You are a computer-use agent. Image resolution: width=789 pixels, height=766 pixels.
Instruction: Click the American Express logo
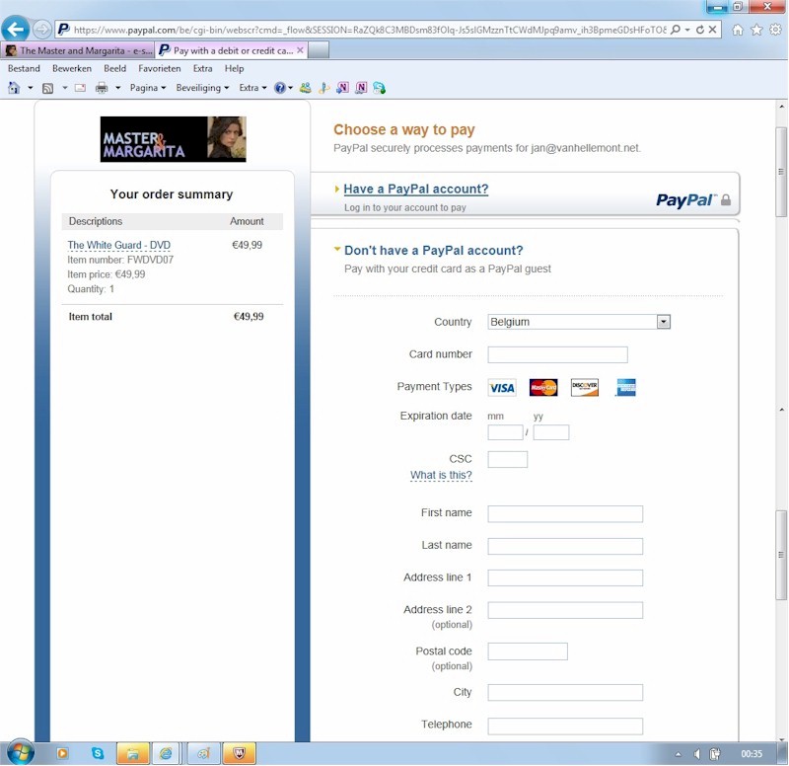(626, 387)
